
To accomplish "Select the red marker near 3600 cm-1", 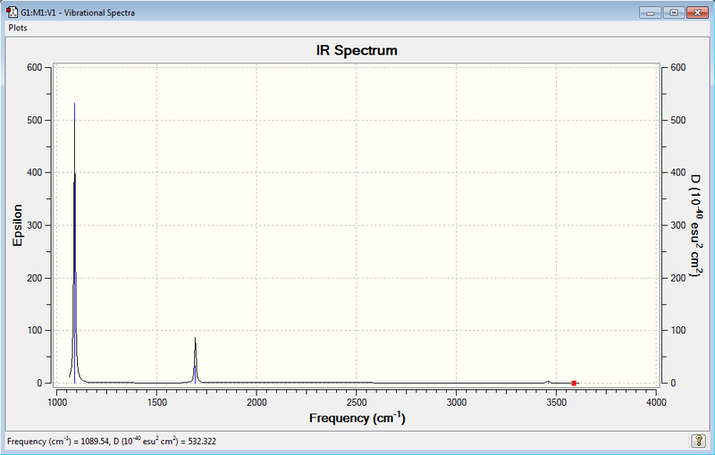I will [x=574, y=383].
